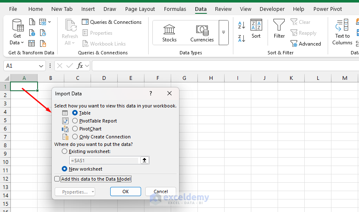359x212 pixels.
Task: Click the From Table/Range icon
Action: tap(32, 43)
